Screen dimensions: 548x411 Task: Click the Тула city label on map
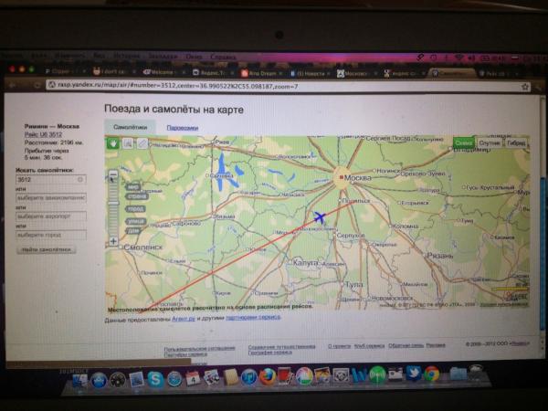(x=353, y=284)
